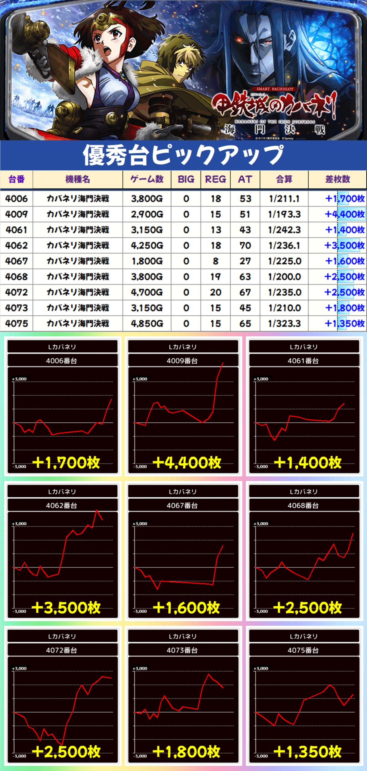Open the 4062番台 slump graph
Screen dimensions: 367x771
click(x=62, y=565)
